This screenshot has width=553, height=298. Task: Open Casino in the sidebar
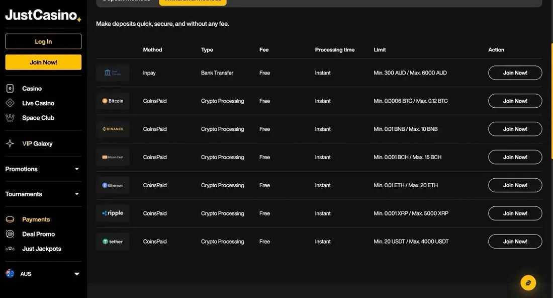coord(32,88)
